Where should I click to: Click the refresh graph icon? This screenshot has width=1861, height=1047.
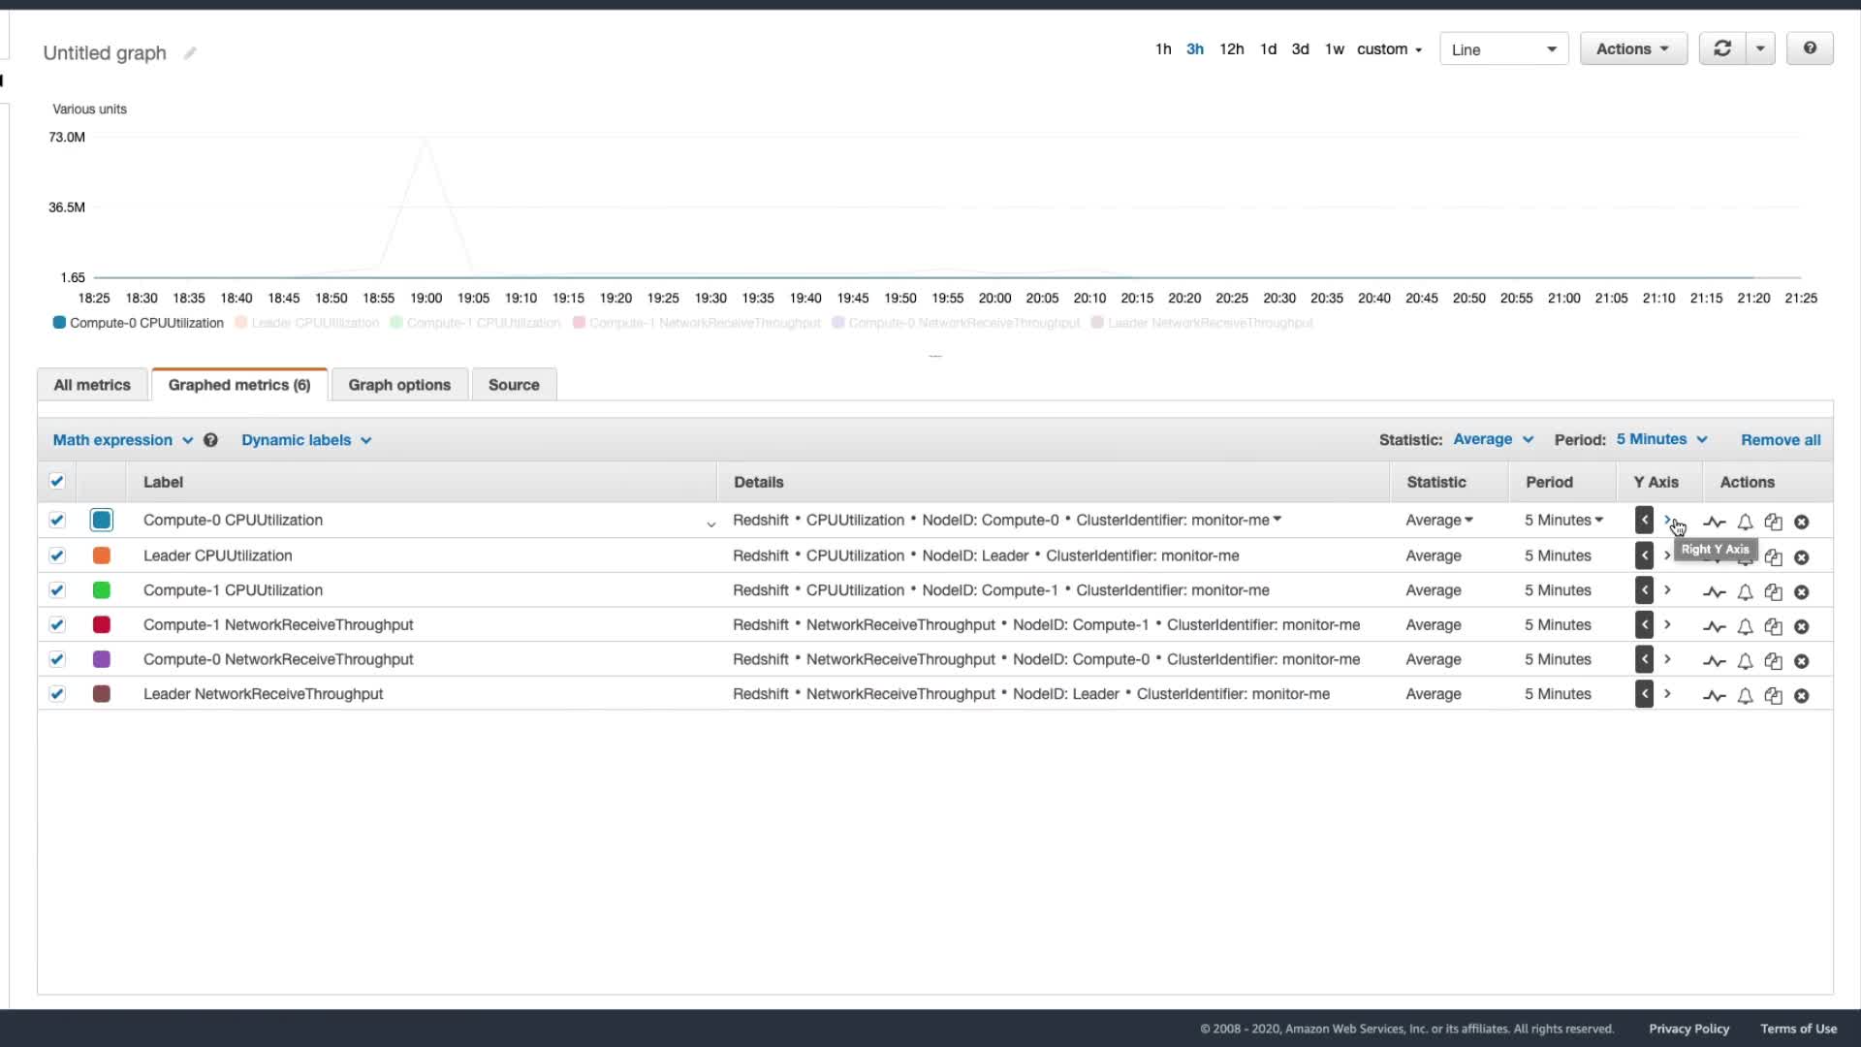pyautogui.click(x=1722, y=48)
